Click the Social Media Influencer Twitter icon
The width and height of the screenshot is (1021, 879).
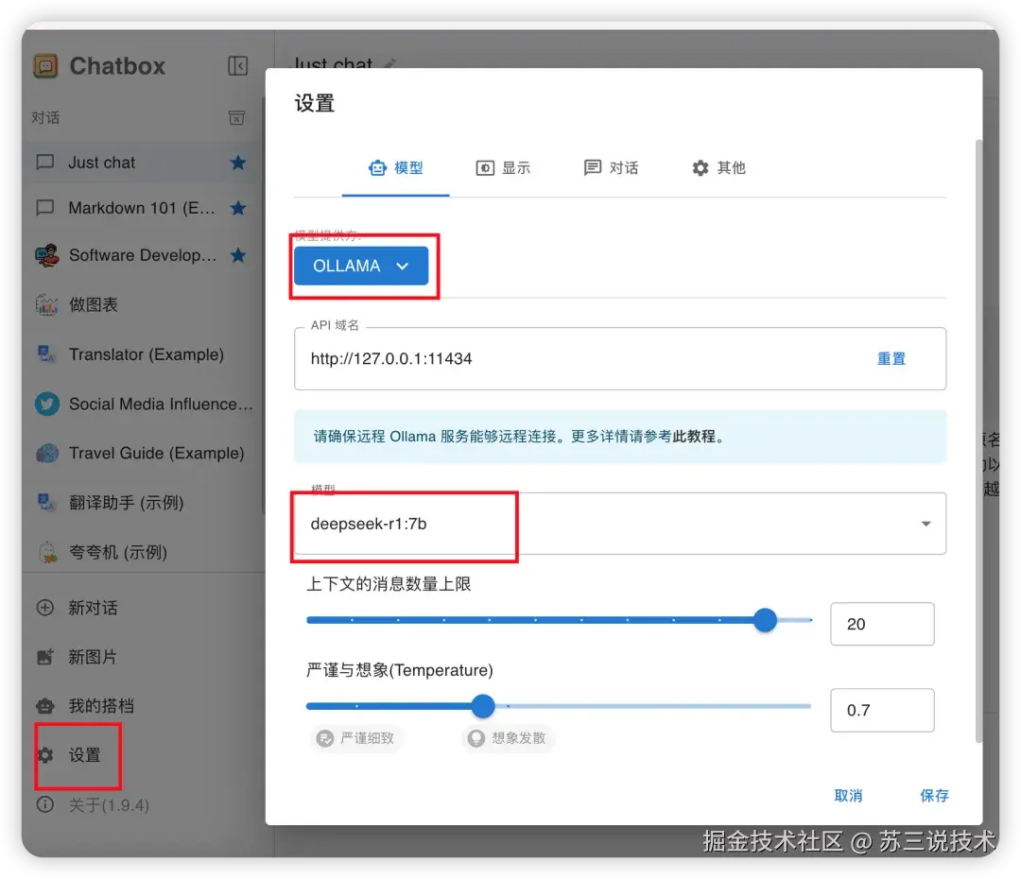point(47,404)
